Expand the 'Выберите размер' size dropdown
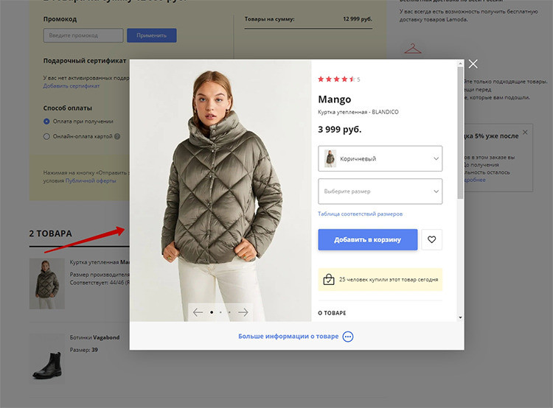Screen dimensions: 553x408 pos(380,191)
